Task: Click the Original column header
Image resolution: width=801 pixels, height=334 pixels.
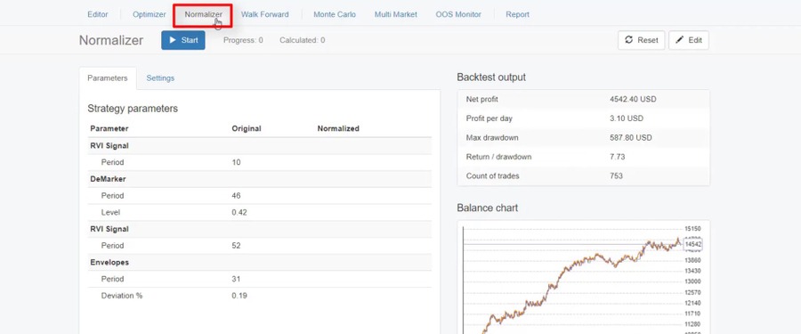Action: tap(247, 128)
